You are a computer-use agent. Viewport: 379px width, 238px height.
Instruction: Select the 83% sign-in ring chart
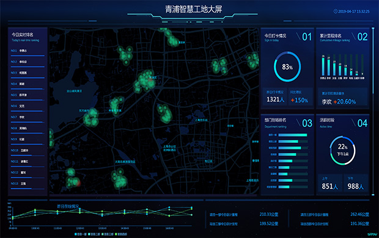pos(287,67)
